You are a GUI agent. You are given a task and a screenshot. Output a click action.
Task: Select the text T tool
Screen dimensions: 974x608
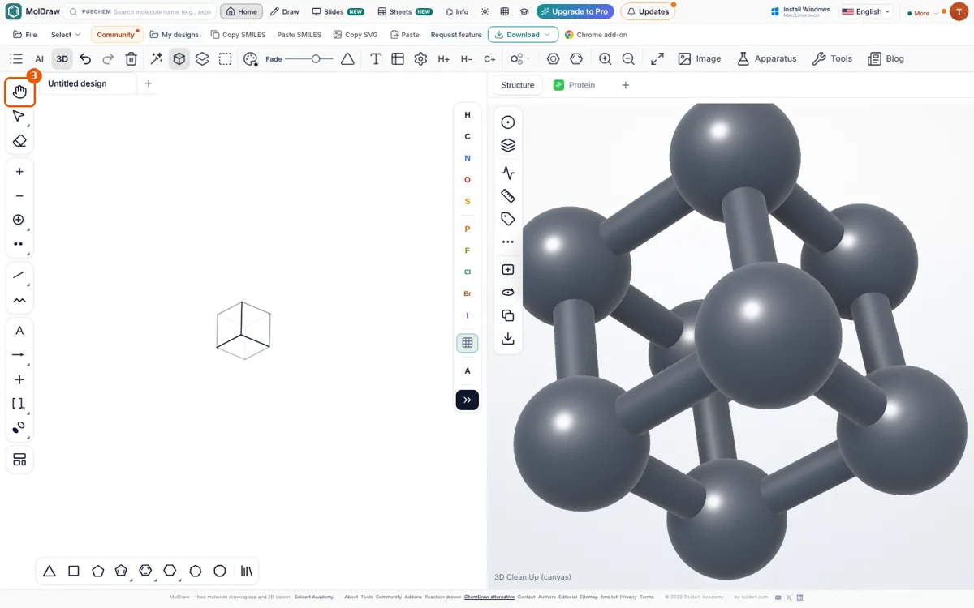point(376,58)
